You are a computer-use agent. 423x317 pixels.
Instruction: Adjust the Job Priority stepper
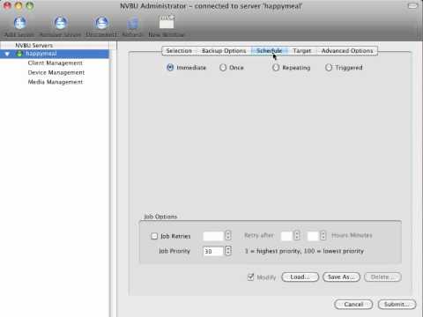(228, 251)
